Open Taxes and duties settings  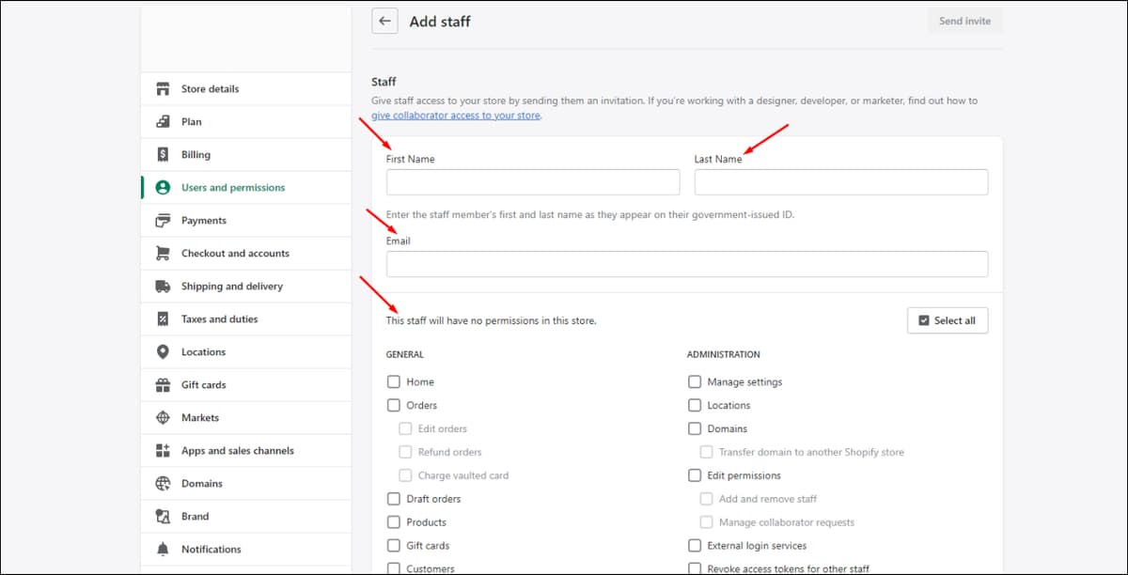(x=245, y=319)
